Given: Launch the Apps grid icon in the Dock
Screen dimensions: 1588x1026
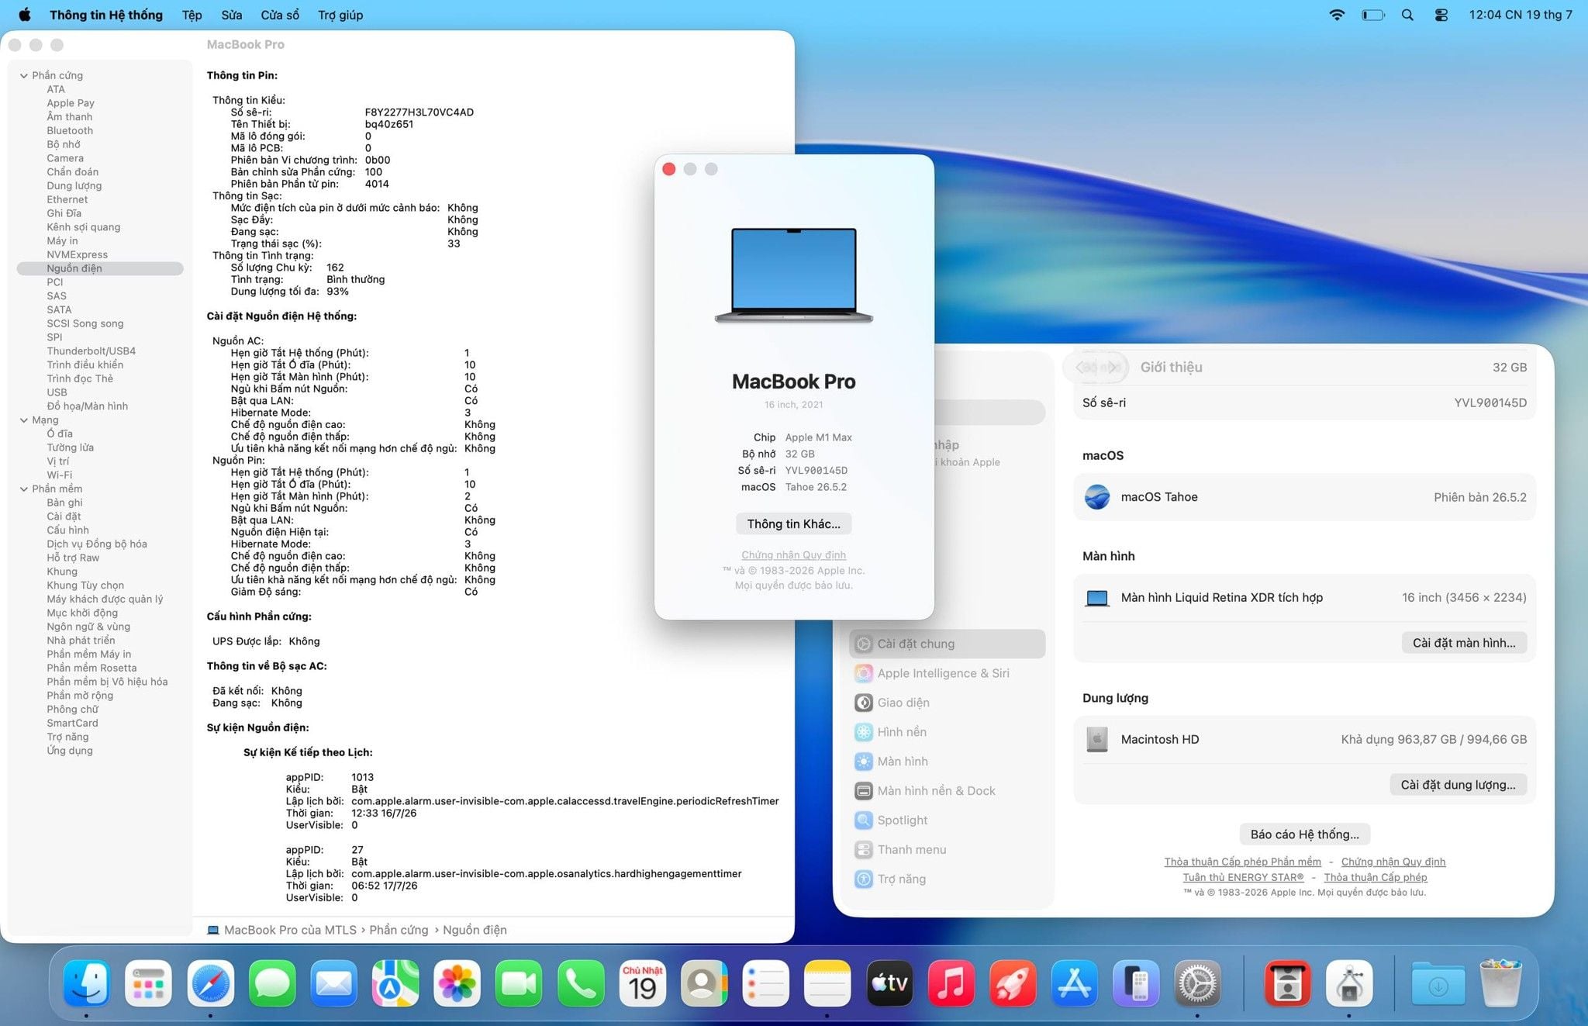Looking at the screenshot, I should pos(148,983).
